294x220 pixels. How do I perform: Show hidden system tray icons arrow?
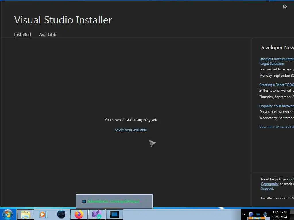[244, 215]
